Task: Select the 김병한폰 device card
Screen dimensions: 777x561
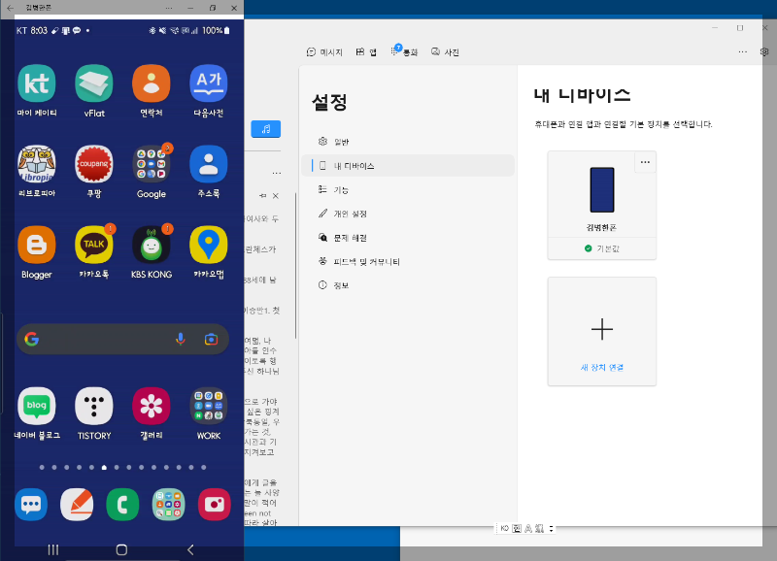Action: pos(601,206)
